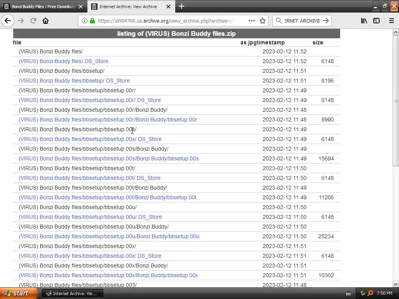Download Bonzi Buddy/bbsetup.00u file link

click(x=109, y=236)
